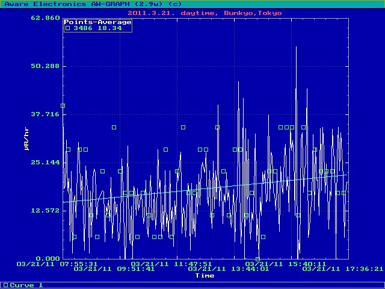
Task: Click the 03/21/11 07:55:31 time label
Action: pos(57,264)
